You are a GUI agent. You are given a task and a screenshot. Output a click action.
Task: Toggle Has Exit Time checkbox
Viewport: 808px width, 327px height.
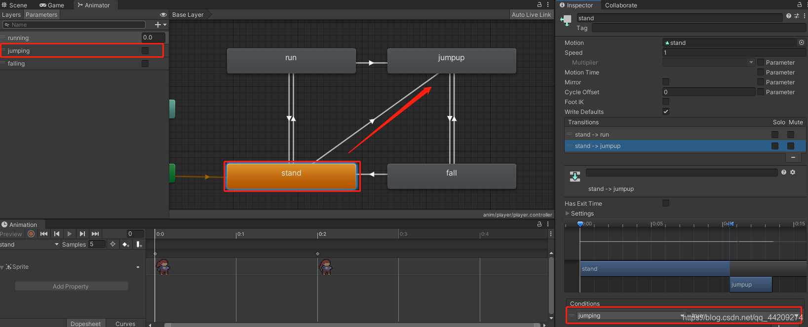(666, 203)
